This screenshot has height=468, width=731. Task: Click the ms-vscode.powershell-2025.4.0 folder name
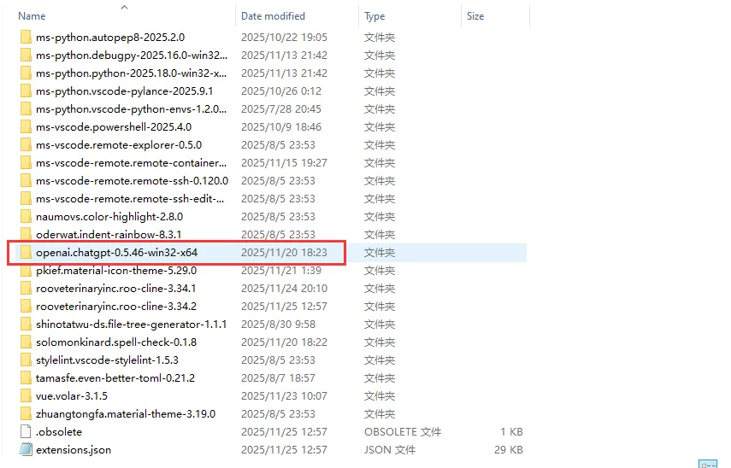(114, 126)
